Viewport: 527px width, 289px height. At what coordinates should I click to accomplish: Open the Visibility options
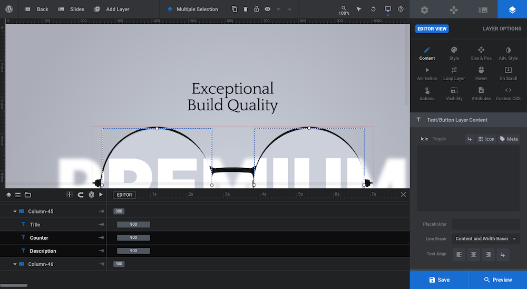454,94
